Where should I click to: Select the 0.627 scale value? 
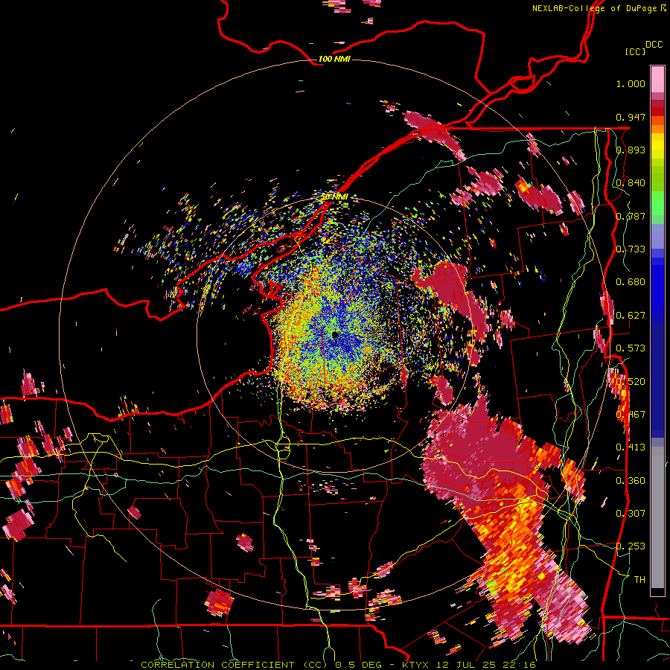(x=631, y=316)
